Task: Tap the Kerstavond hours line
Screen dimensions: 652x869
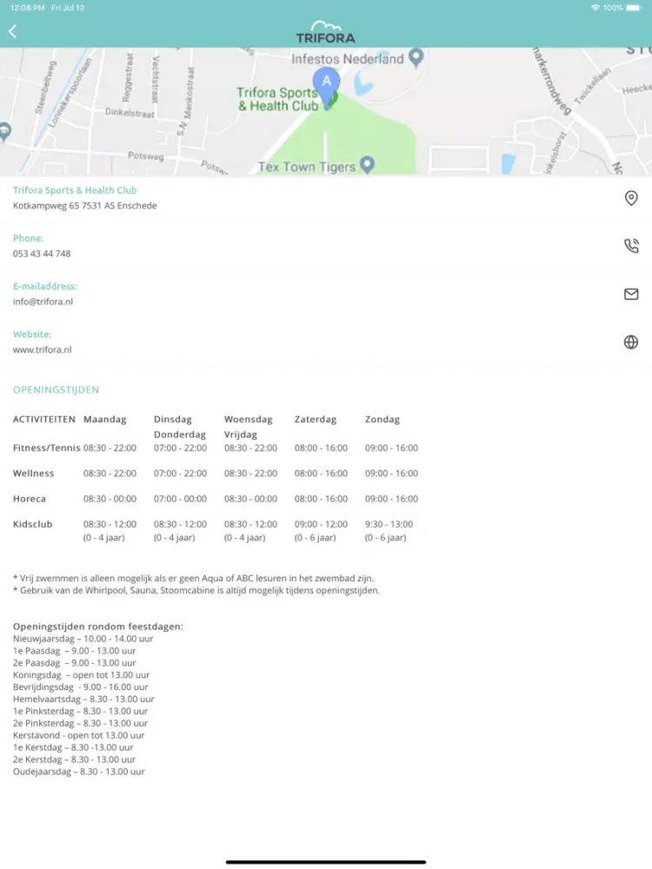Action: coord(79,735)
